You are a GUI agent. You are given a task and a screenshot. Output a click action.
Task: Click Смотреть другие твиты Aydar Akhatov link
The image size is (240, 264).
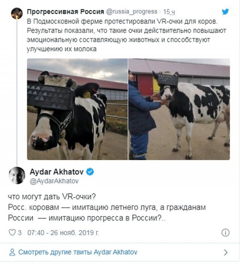point(78,252)
